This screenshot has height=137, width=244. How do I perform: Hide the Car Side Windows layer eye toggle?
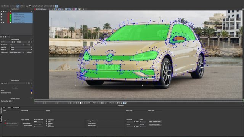pos(2,15)
